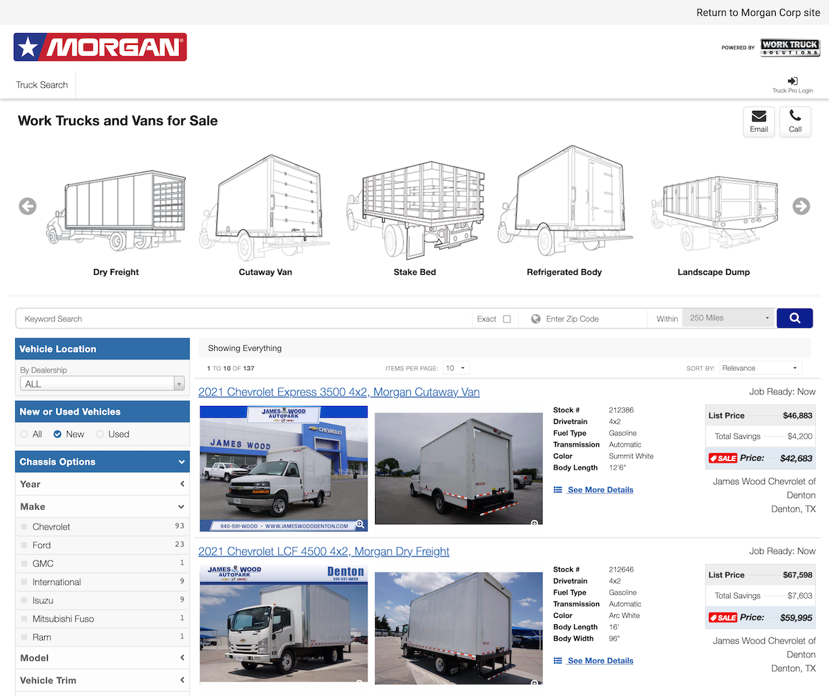Viewport: 829px width, 696px height.
Task: Open the Sort By Relevance dropdown
Action: coord(760,367)
